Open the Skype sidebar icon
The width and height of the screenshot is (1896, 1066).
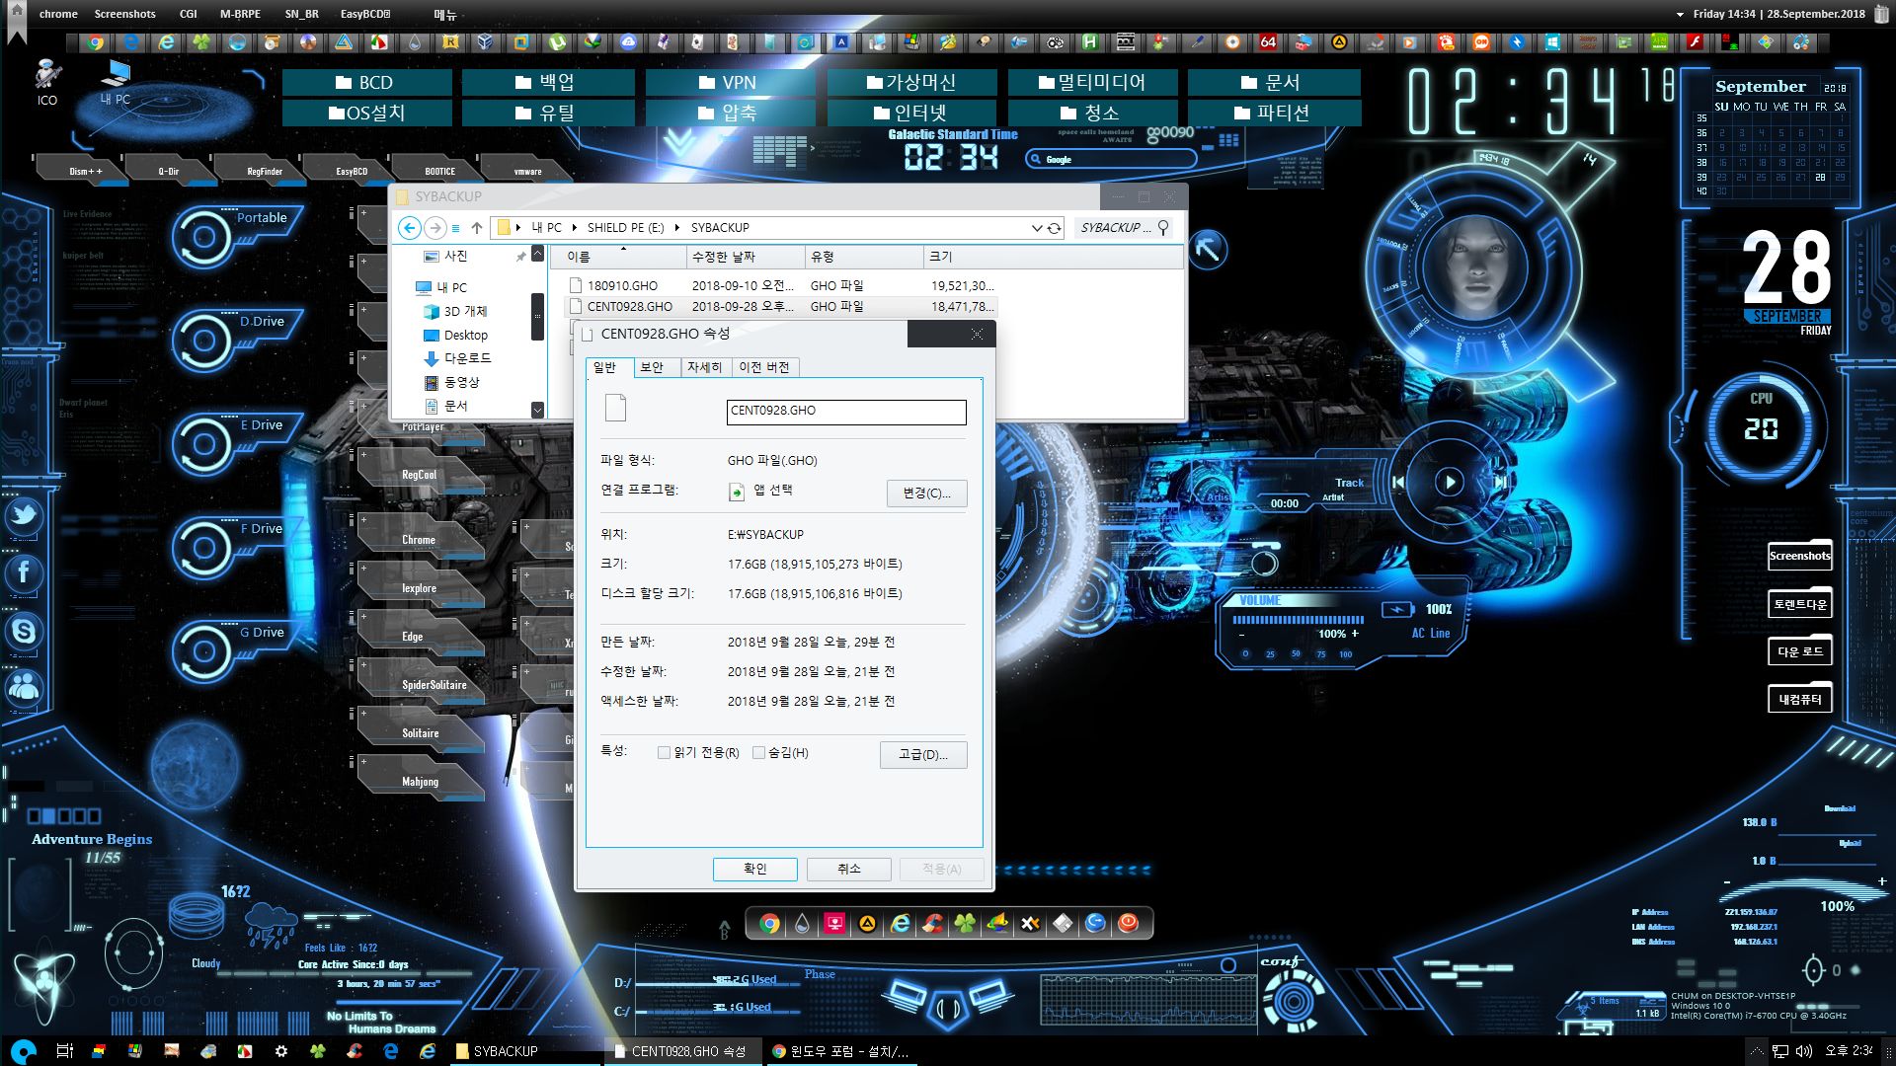click(x=24, y=631)
